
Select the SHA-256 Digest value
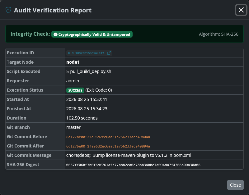click(x=133, y=165)
